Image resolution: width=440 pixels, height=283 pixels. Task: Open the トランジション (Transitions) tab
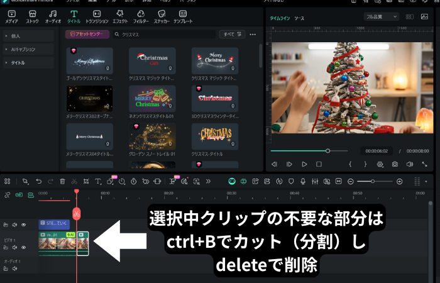click(x=97, y=16)
